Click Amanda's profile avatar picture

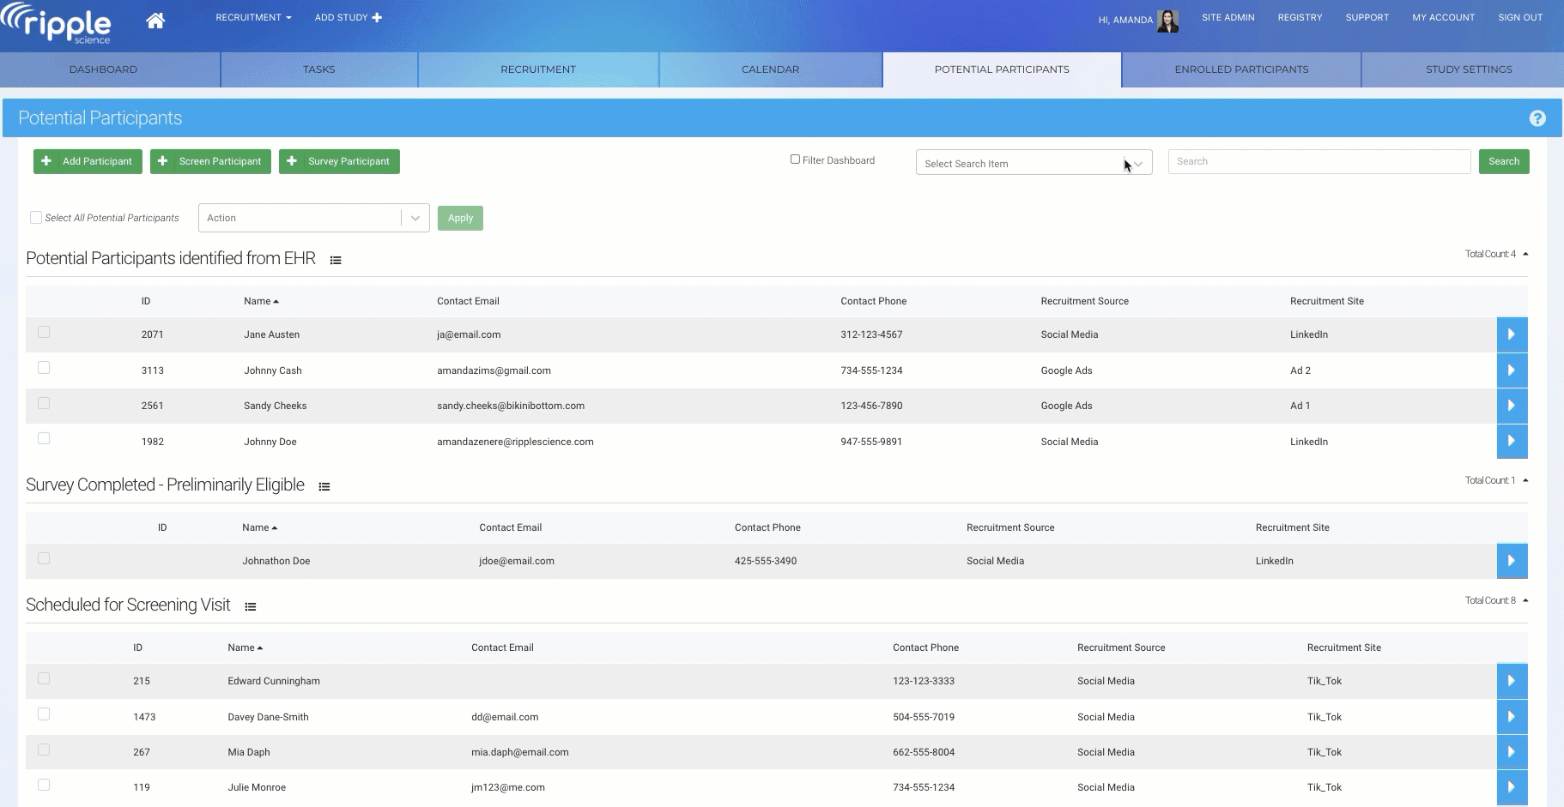click(x=1167, y=21)
